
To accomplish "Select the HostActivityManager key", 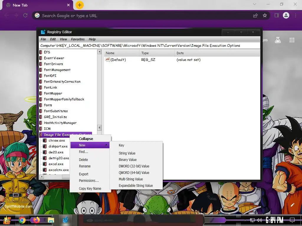I will (x=60, y=123).
